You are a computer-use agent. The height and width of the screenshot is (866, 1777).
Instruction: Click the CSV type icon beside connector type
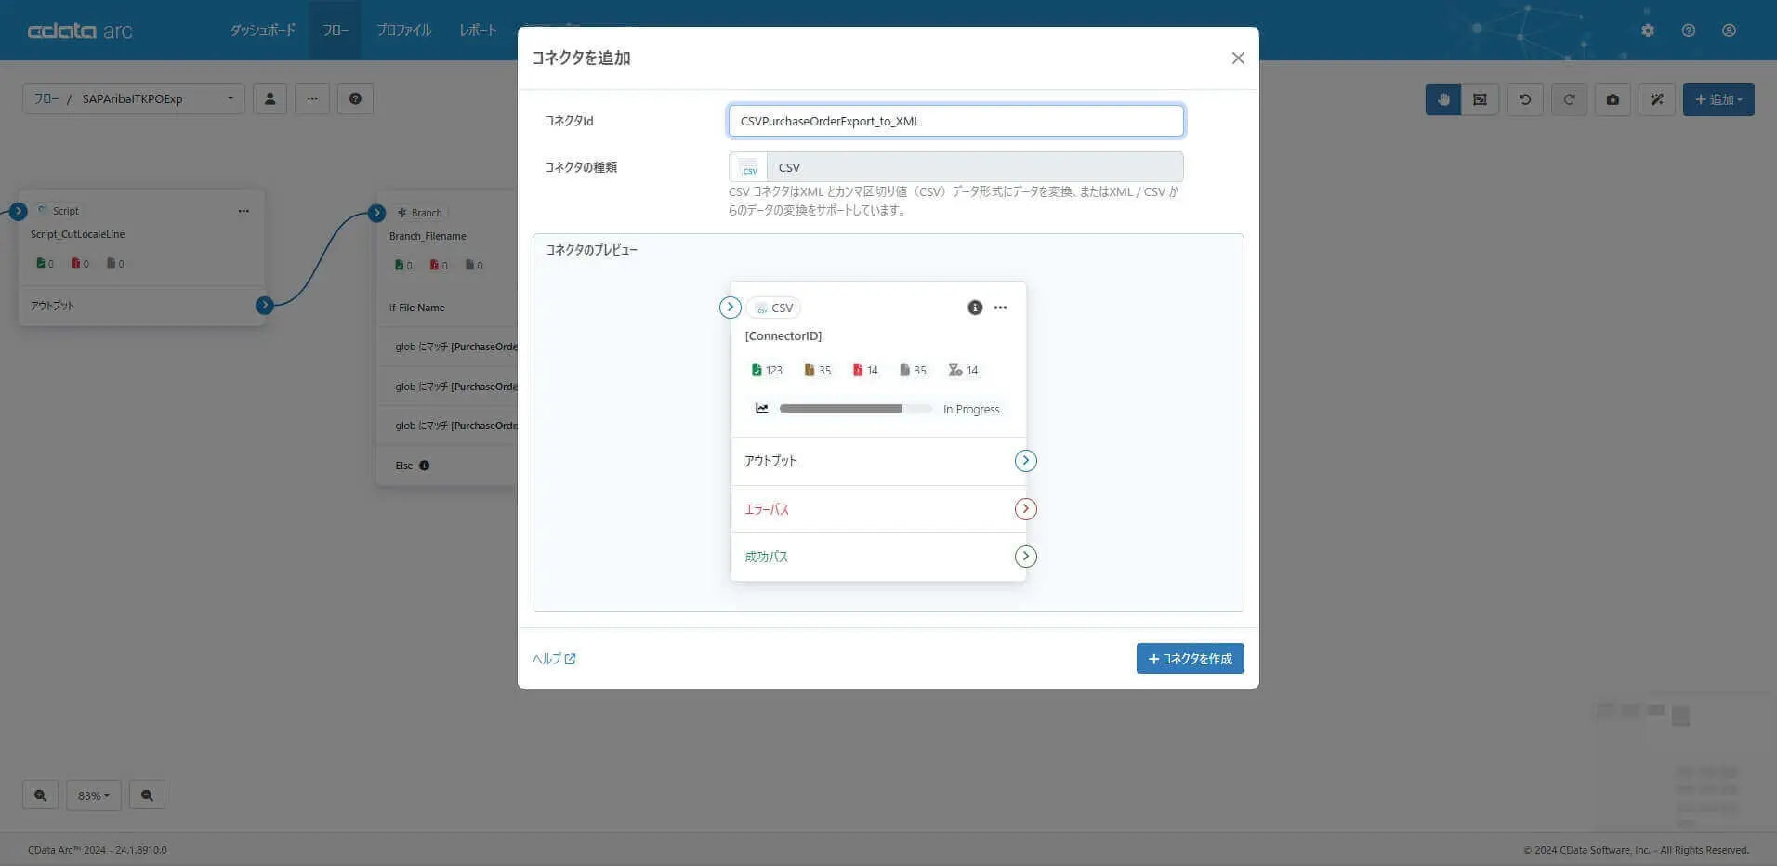click(748, 167)
